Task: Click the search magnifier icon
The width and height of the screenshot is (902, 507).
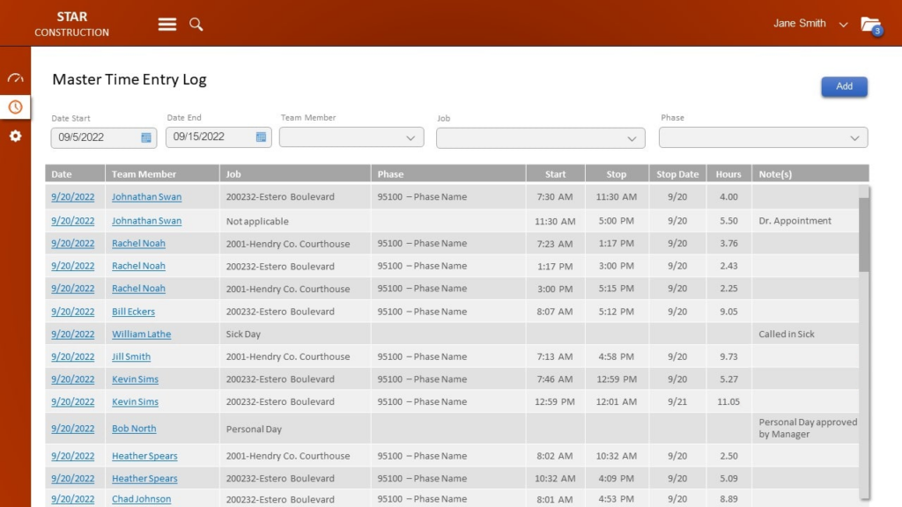Action: 196,24
